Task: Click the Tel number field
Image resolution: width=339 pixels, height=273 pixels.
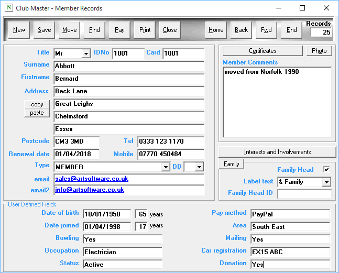Action: (x=171, y=141)
